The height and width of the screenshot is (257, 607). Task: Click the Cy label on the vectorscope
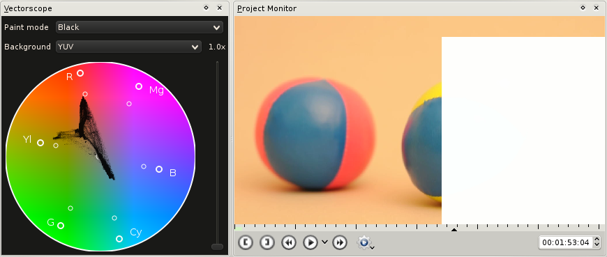coord(136,232)
